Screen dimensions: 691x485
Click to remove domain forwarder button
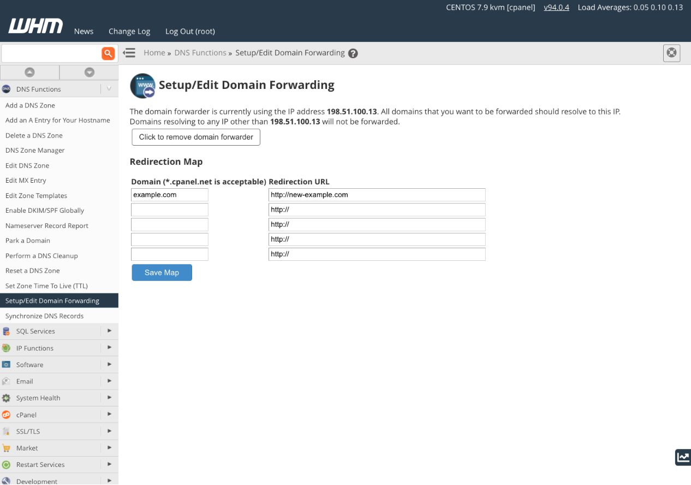click(196, 137)
